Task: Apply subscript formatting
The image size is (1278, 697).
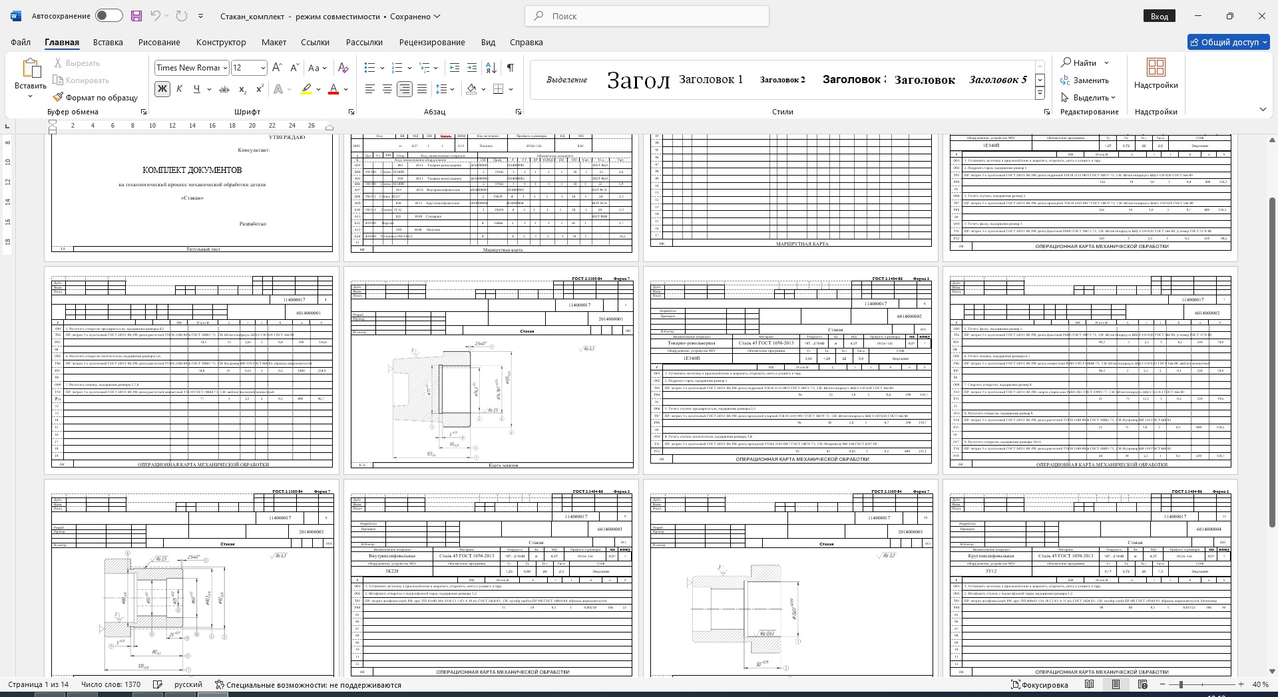Action: click(243, 88)
